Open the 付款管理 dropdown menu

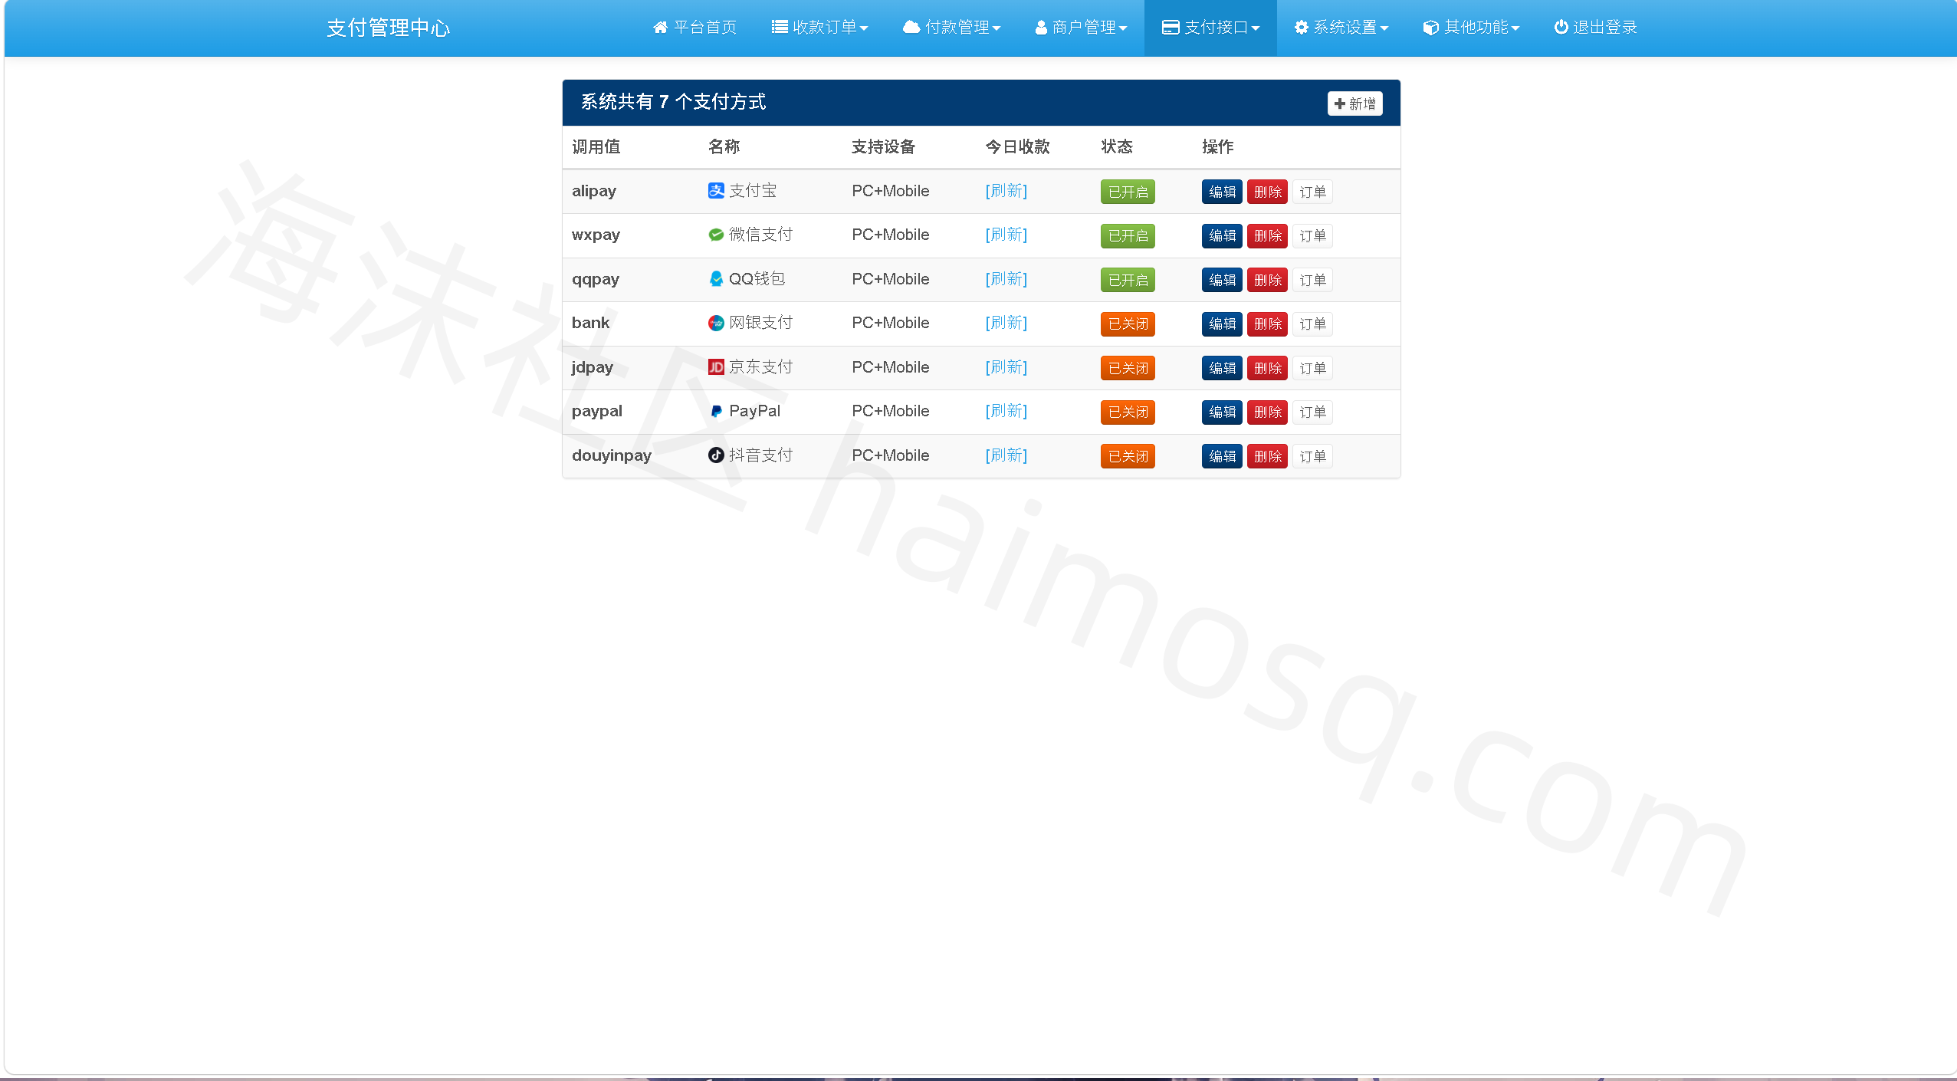951,28
